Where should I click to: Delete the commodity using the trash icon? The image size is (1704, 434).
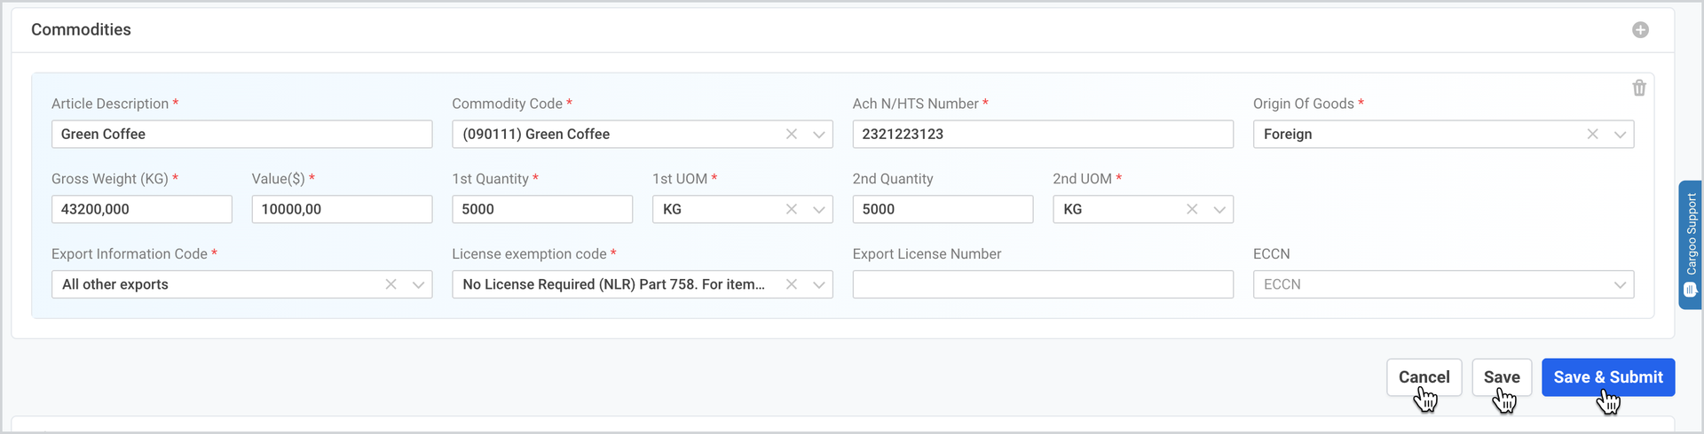click(x=1639, y=88)
